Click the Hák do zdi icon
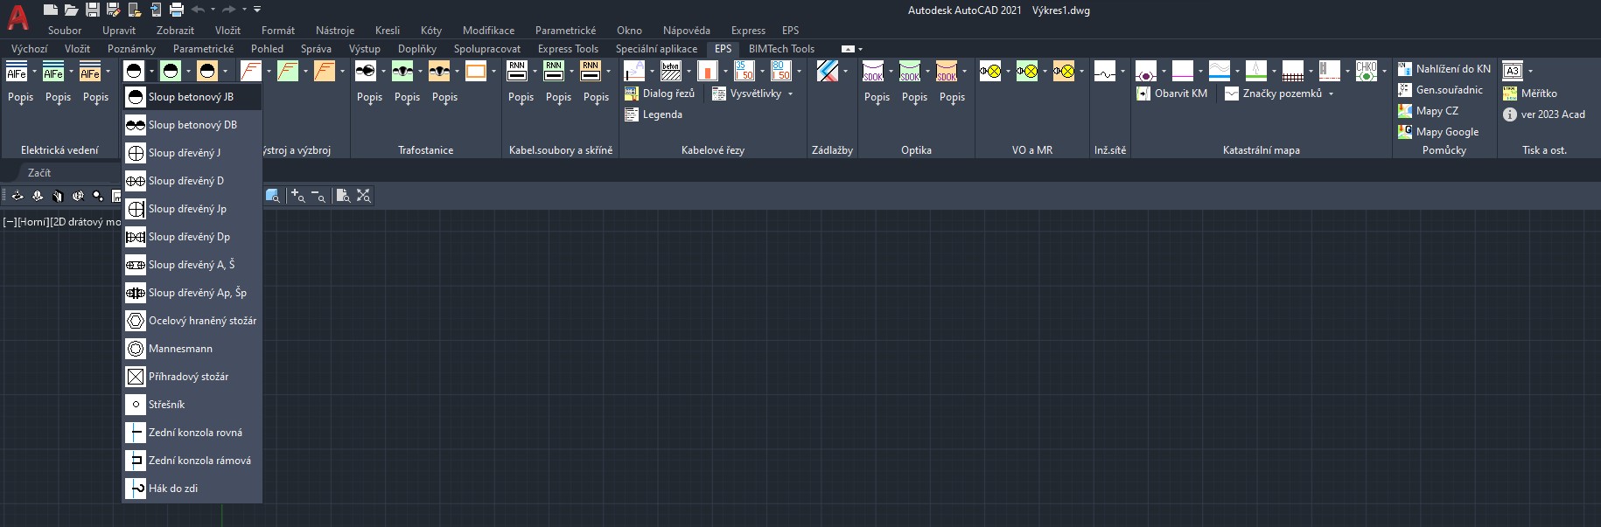This screenshot has height=527, width=1601. coord(136,489)
